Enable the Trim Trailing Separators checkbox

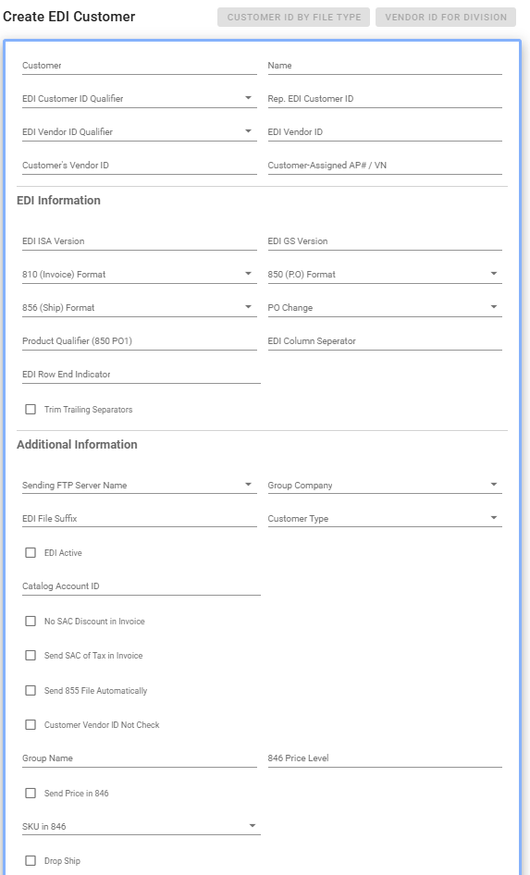(x=31, y=410)
